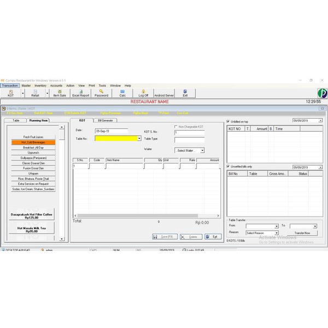Click the Transfer Now button
Screen dimensions: 328x328
[302, 233]
